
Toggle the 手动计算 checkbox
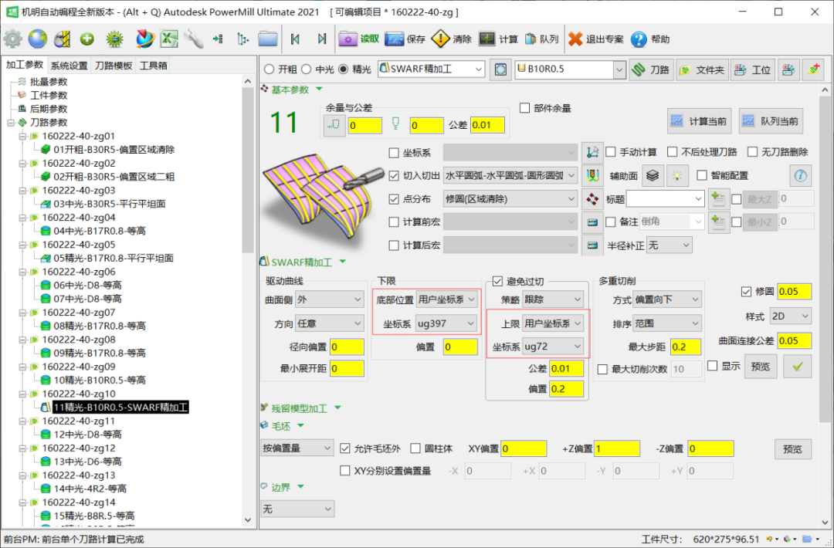pos(610,152)
